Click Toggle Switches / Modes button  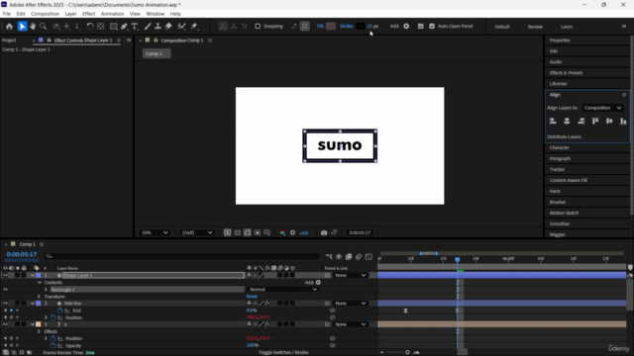click(283, 352)
